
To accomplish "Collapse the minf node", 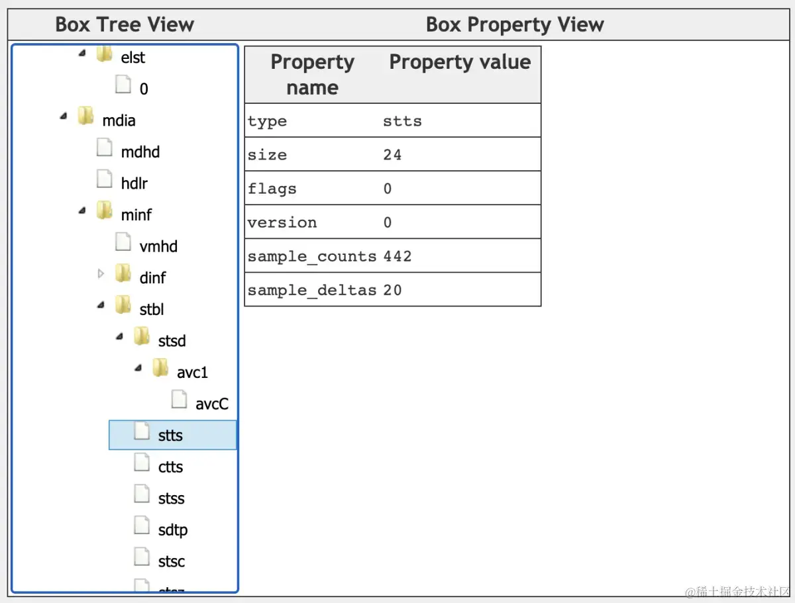I will 82,211.
